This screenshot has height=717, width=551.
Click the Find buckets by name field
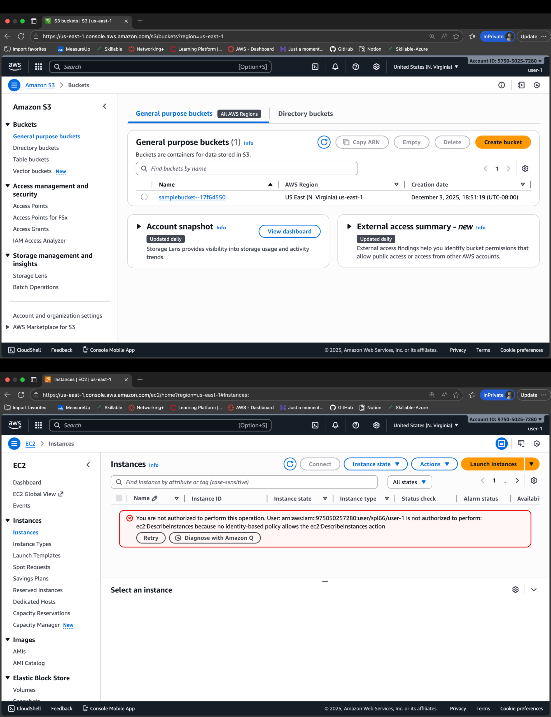[247, 169]
